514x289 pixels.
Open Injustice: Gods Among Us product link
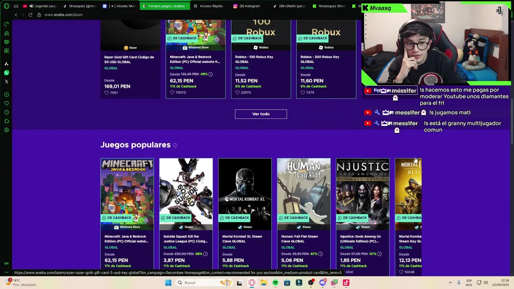[360, 239]
